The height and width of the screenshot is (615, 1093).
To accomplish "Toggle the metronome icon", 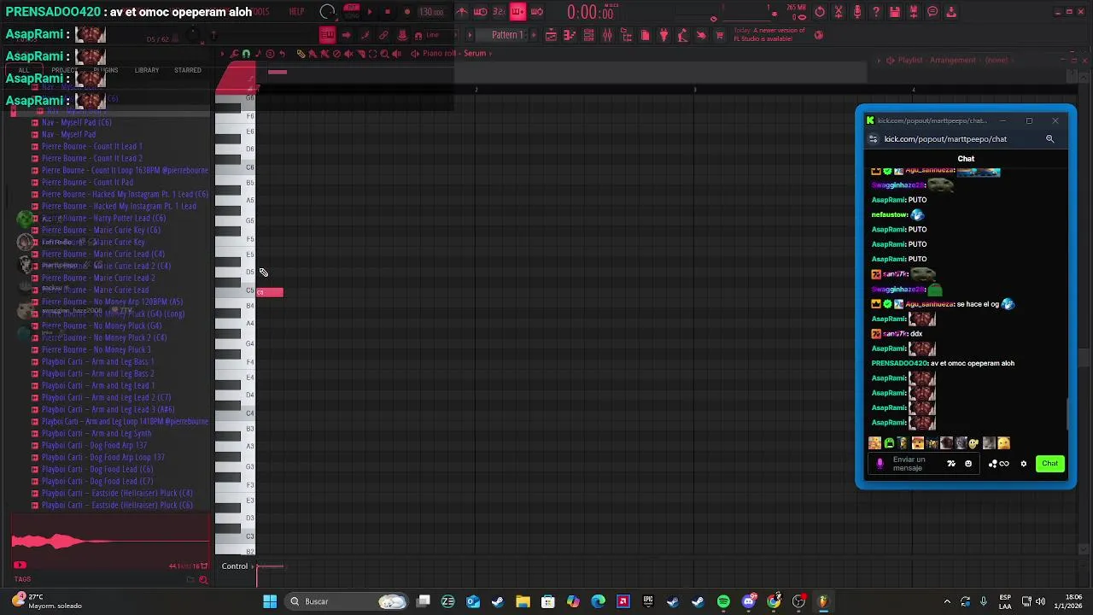I will pyautogui.click(x=461, y=12).
